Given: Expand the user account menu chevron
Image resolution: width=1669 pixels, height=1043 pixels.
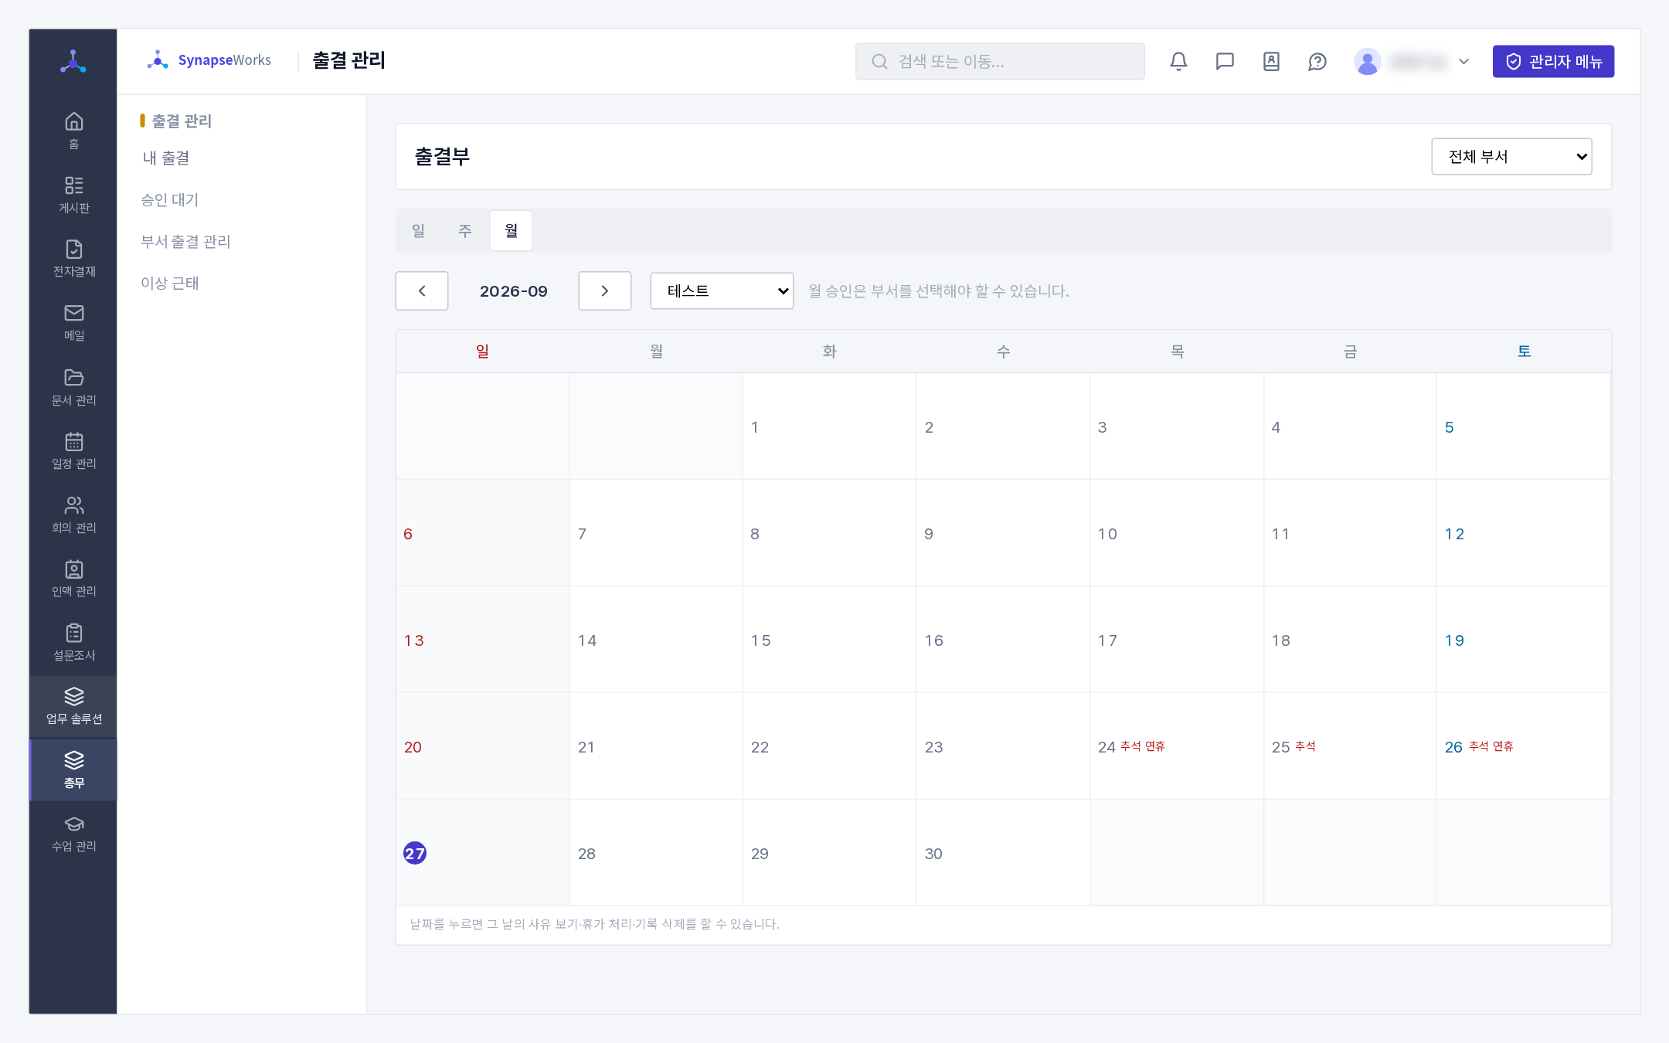Looking at the screenshot, I should pos(1463,62).
